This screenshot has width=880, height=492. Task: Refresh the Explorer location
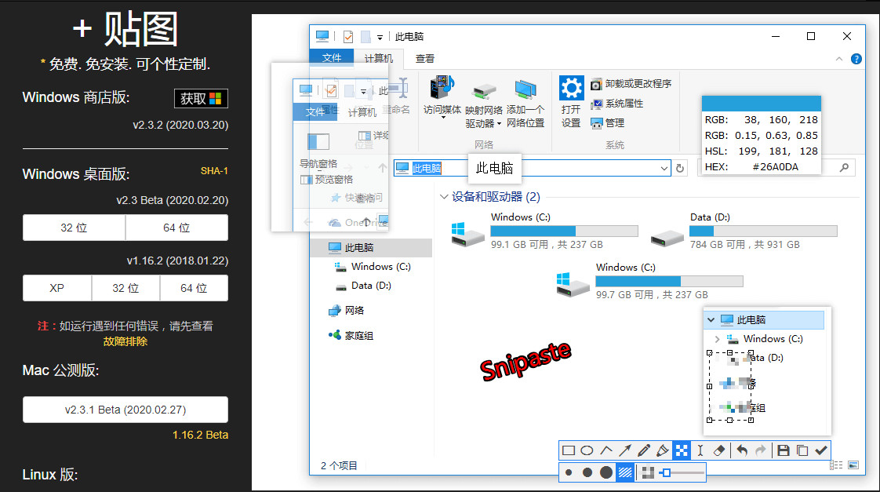point(680,168)
